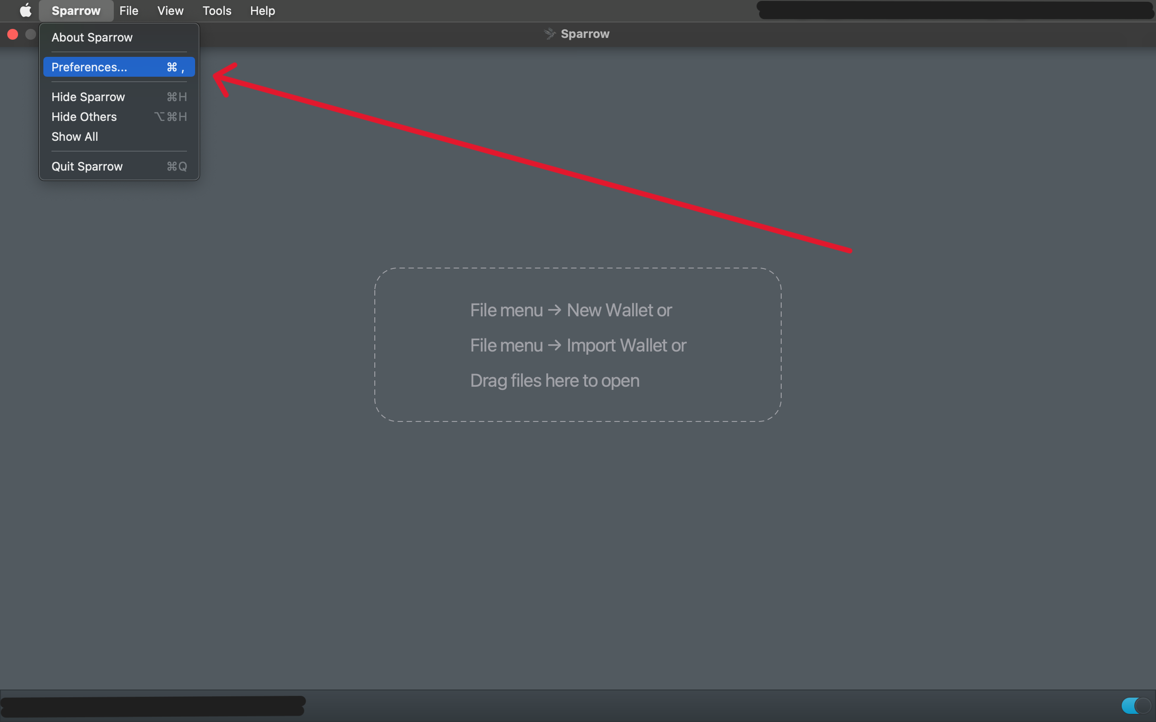Image resolution: width=1156 pixels, height=722 pixels.
Task: Open the File menu
Action: [128, 10]
